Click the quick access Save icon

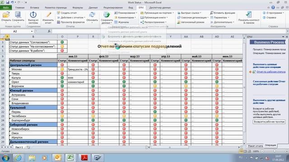tap(8, 2)
